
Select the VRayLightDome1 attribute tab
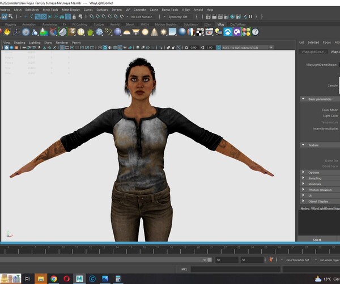tap(313, 52)
